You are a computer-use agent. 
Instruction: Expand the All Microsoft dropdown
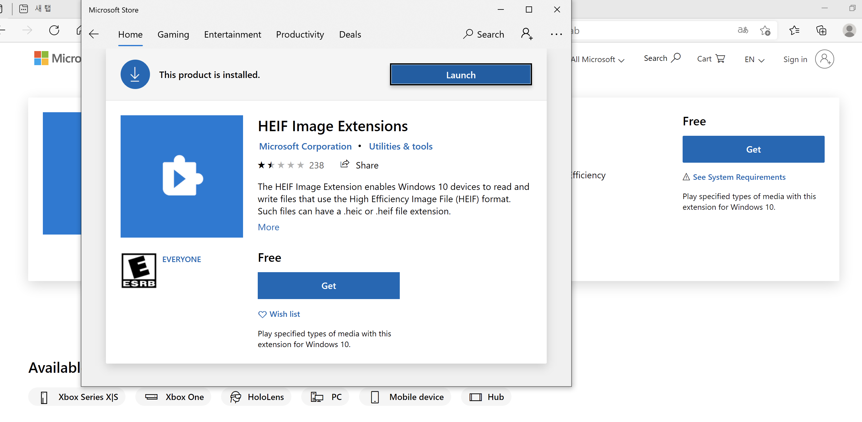click(x=598, y=60)
